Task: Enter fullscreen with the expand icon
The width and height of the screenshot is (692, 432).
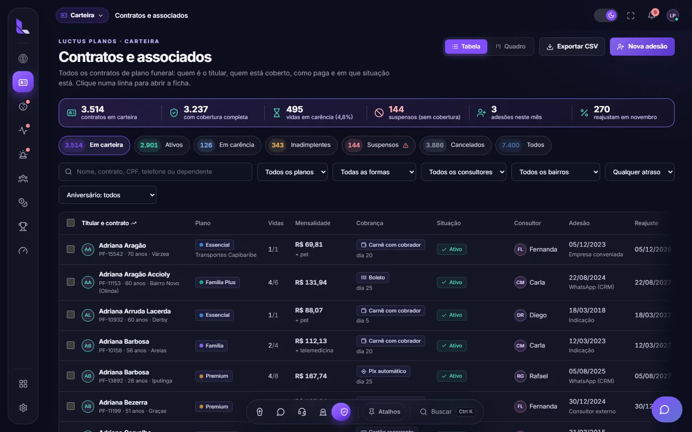Action: (x=631, y=15)
